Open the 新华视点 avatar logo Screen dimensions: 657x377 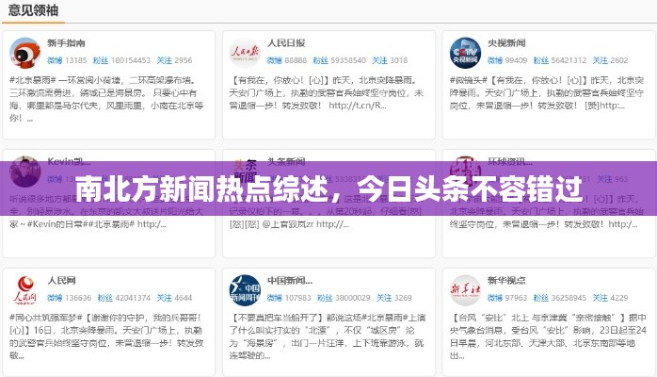pos(465,290)
